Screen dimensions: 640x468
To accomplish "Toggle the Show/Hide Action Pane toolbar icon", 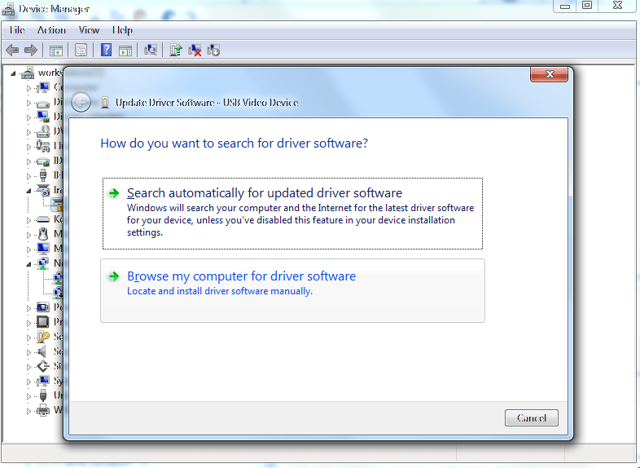I will click(125, 51).
